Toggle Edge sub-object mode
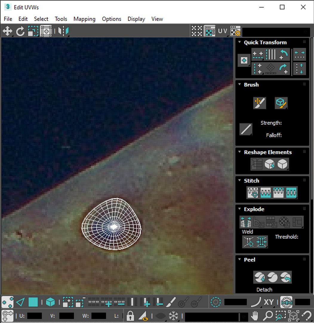Image resolution: width=314 pixels, height=323 pixels. coord(20,302)
